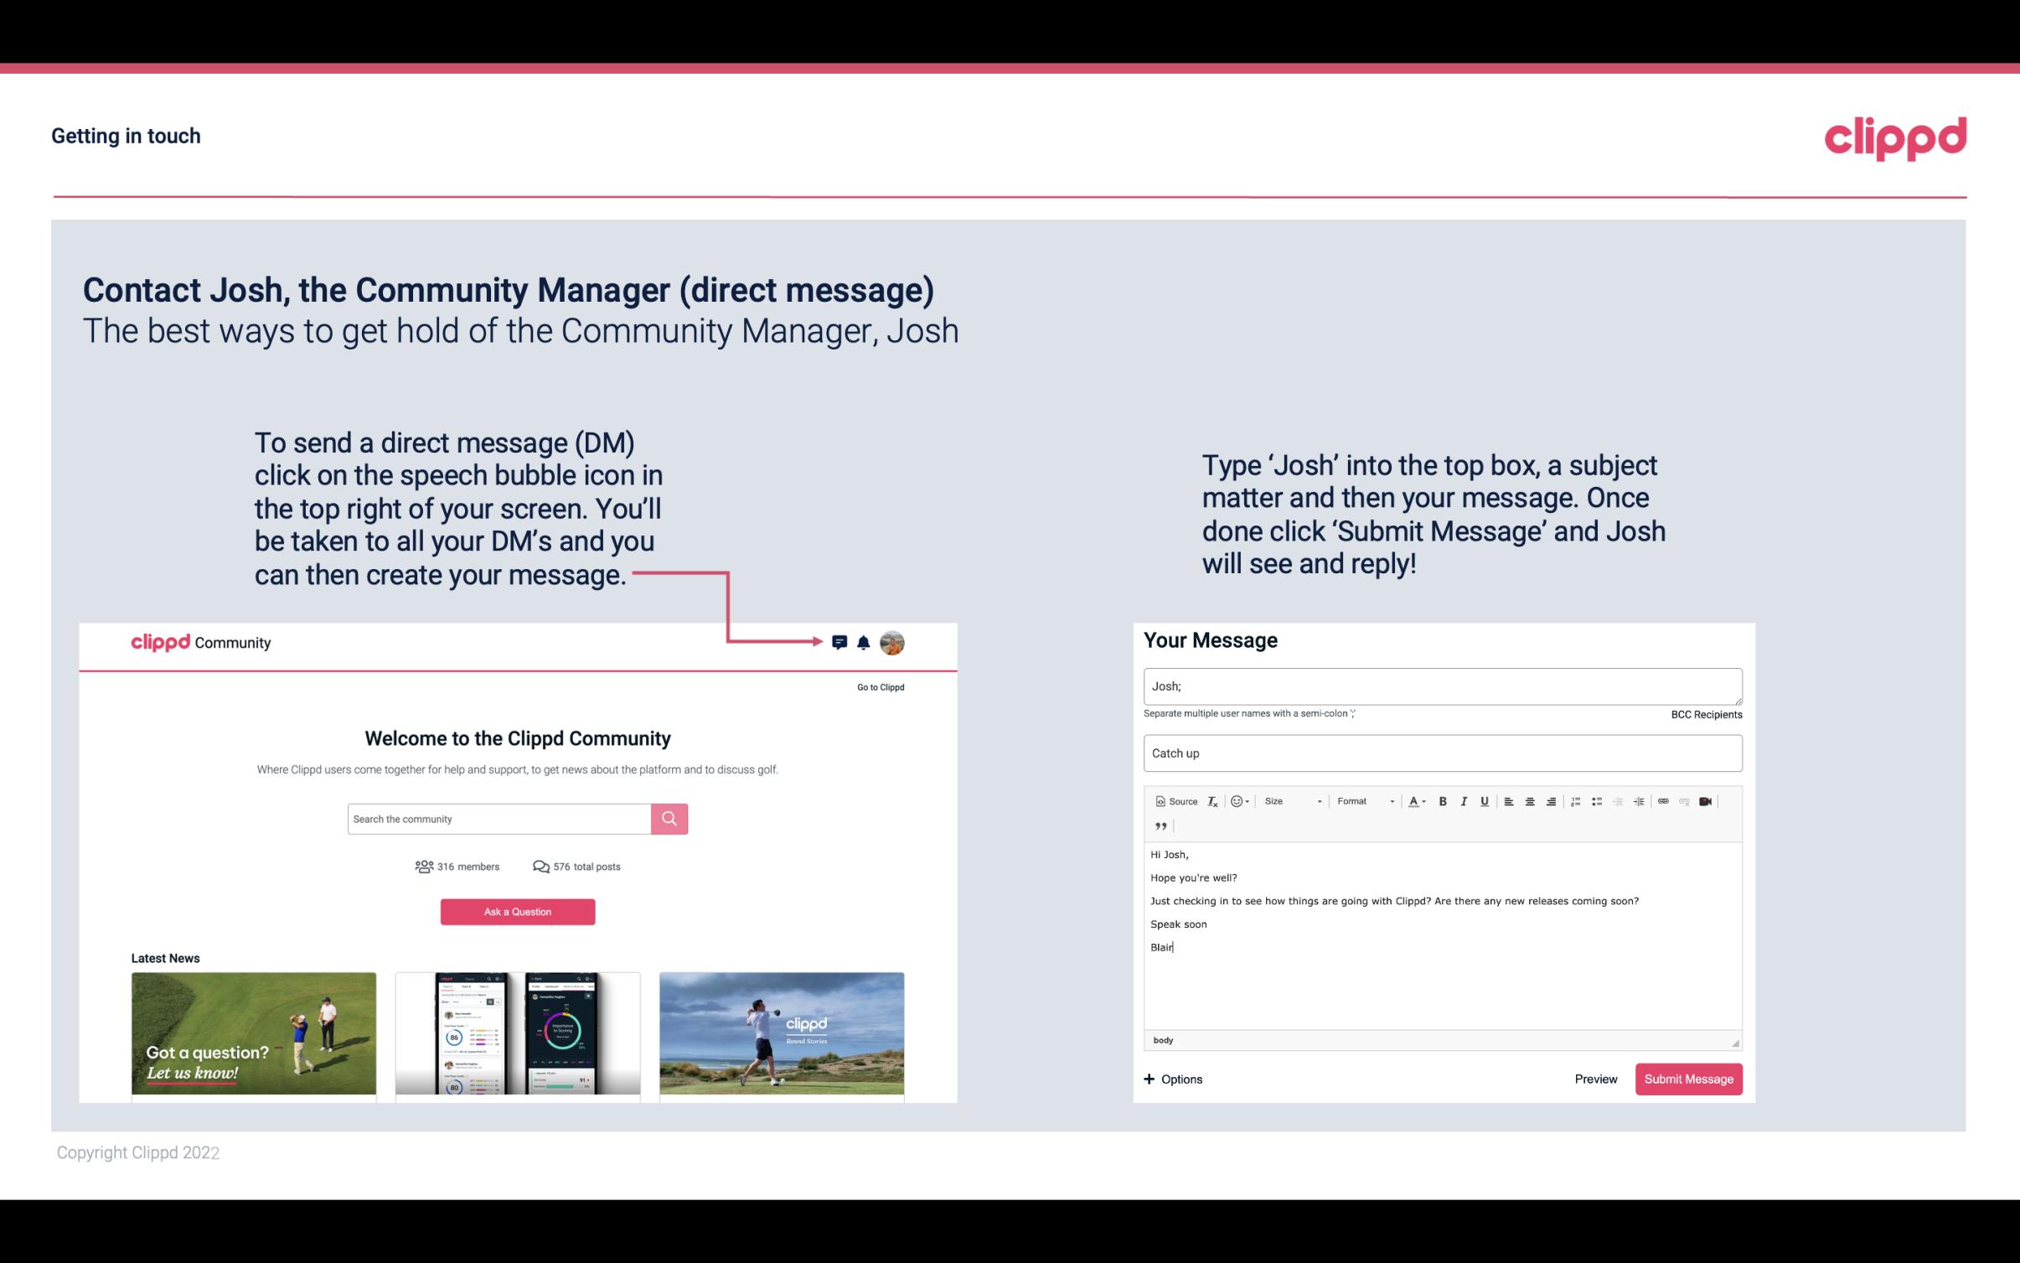This screenshot has width=2020, height=1263.
Task: Click the Bold formatting icon
Action: click(x=1443, y=800)
